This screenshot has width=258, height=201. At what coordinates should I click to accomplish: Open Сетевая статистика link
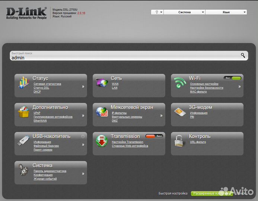coord(47,84)
